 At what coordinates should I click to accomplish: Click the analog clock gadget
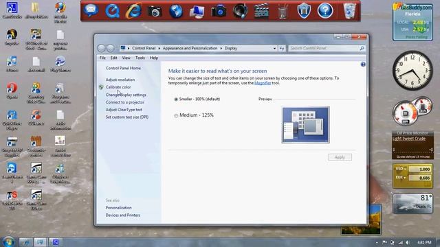click(x=412, y=70)
